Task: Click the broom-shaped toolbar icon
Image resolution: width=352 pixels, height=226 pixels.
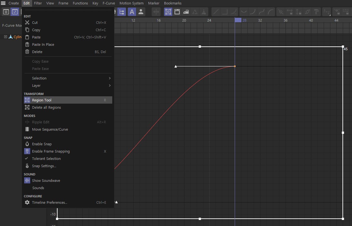Action: [204, 12]
